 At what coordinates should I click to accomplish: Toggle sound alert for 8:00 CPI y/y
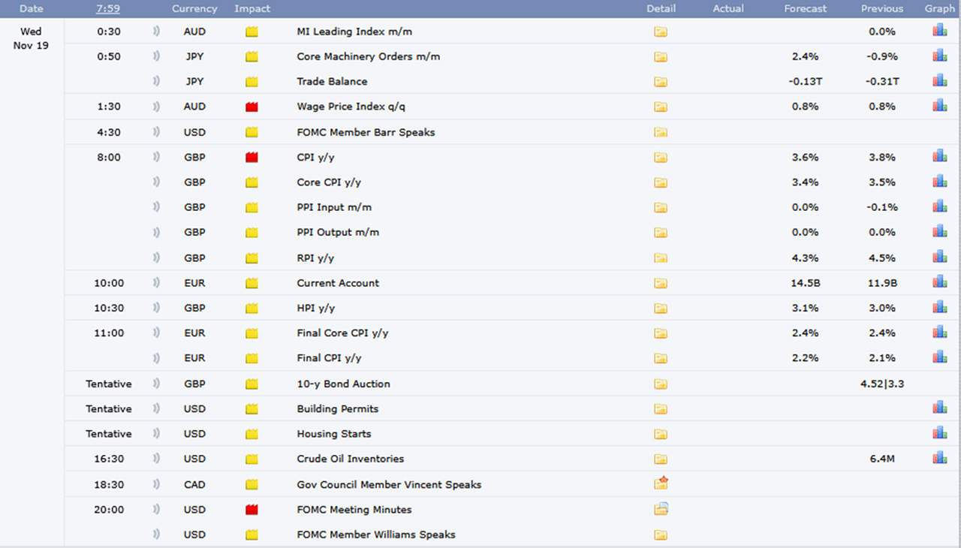pos(156,157)
